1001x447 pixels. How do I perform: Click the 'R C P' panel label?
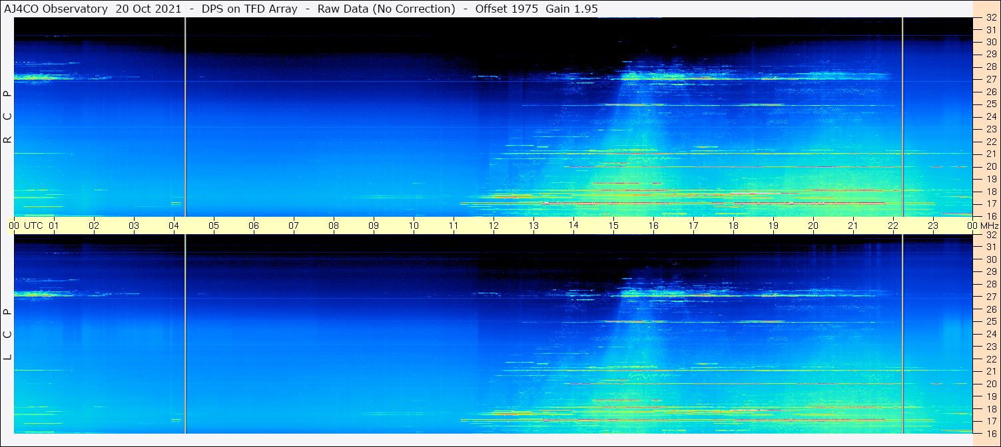coord(7,116)
